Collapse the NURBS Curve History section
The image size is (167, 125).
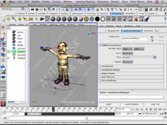[x=100, y=45]
